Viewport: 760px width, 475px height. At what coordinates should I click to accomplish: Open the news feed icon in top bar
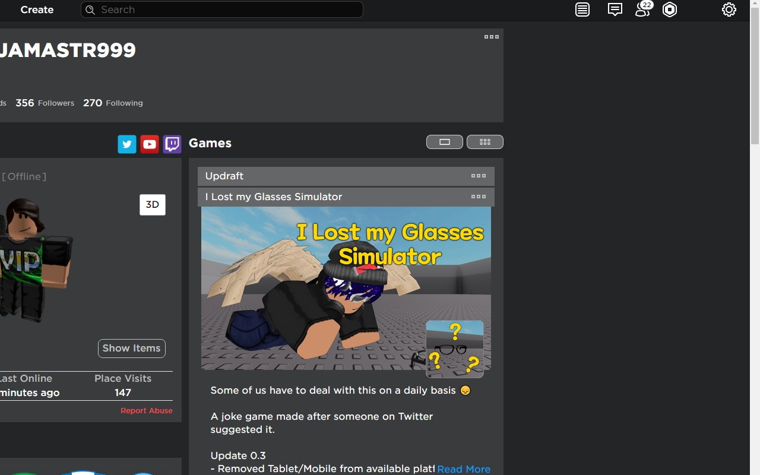tap(582, 9)
